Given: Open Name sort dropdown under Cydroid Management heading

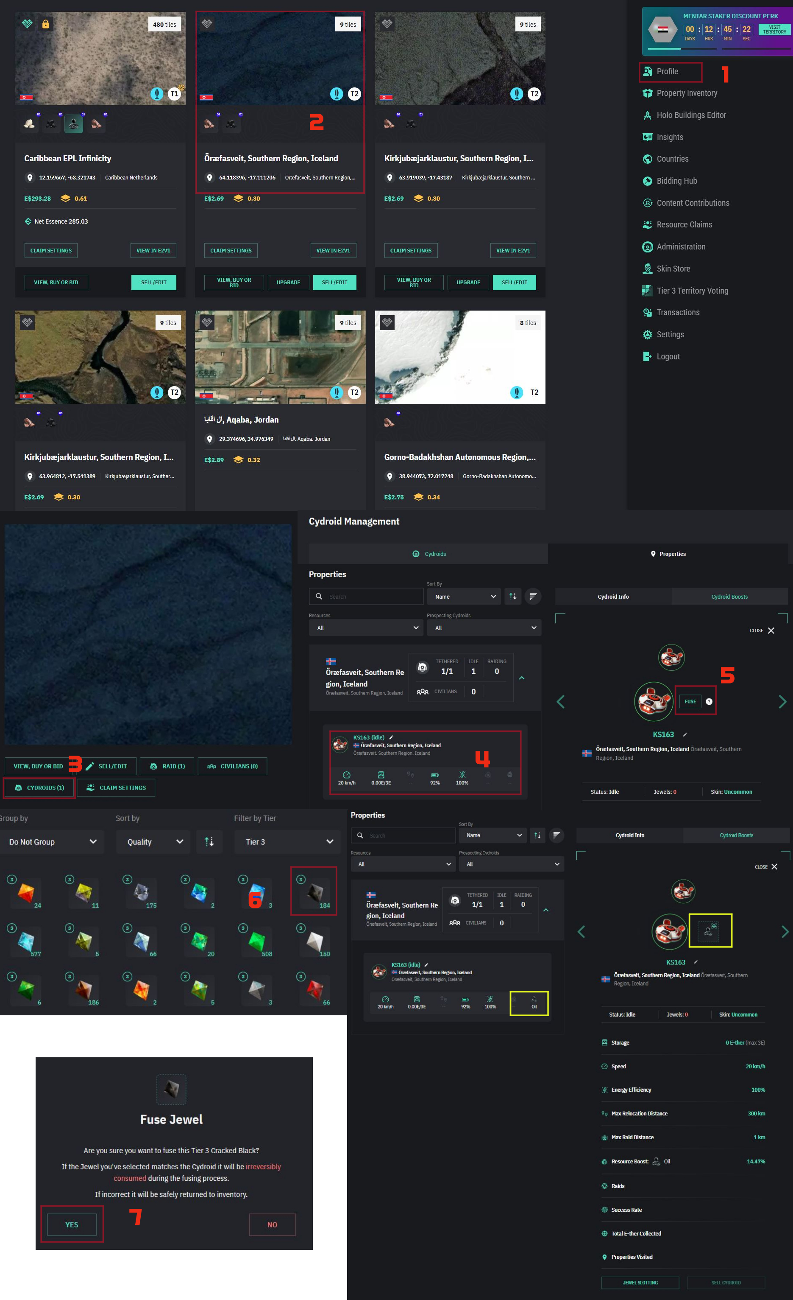Looking at the screenshot, I should point(464,596).
